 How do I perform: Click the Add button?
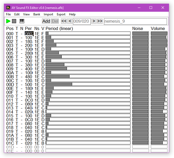(46, 21)
